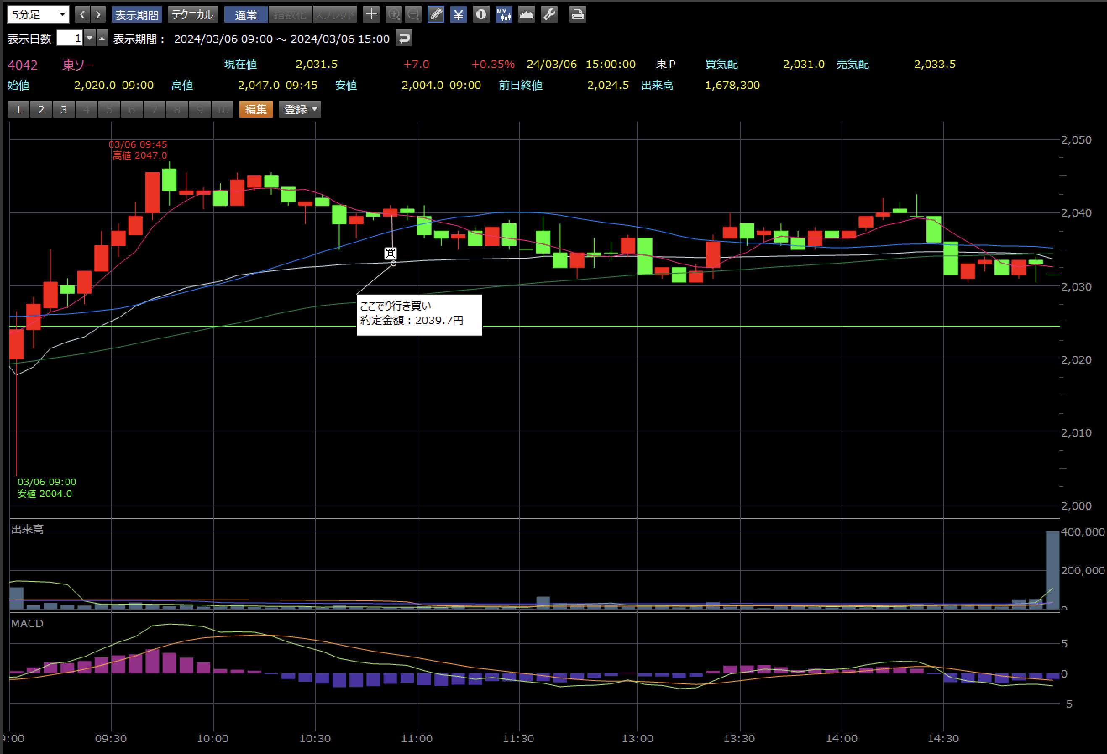Toggle the 表示期間 button

tap(136, 15)
